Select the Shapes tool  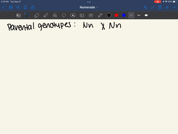pyautogui.click(x=55, y=15)
